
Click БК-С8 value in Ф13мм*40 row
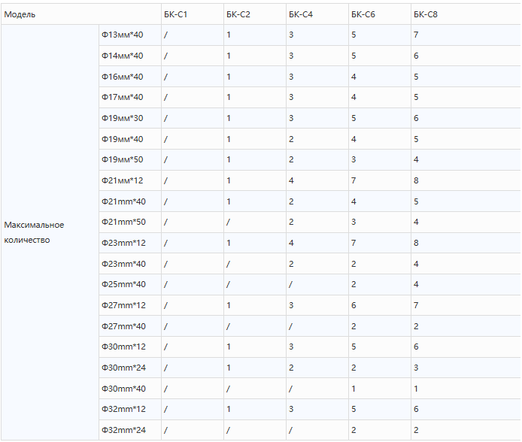click(416, 35)
